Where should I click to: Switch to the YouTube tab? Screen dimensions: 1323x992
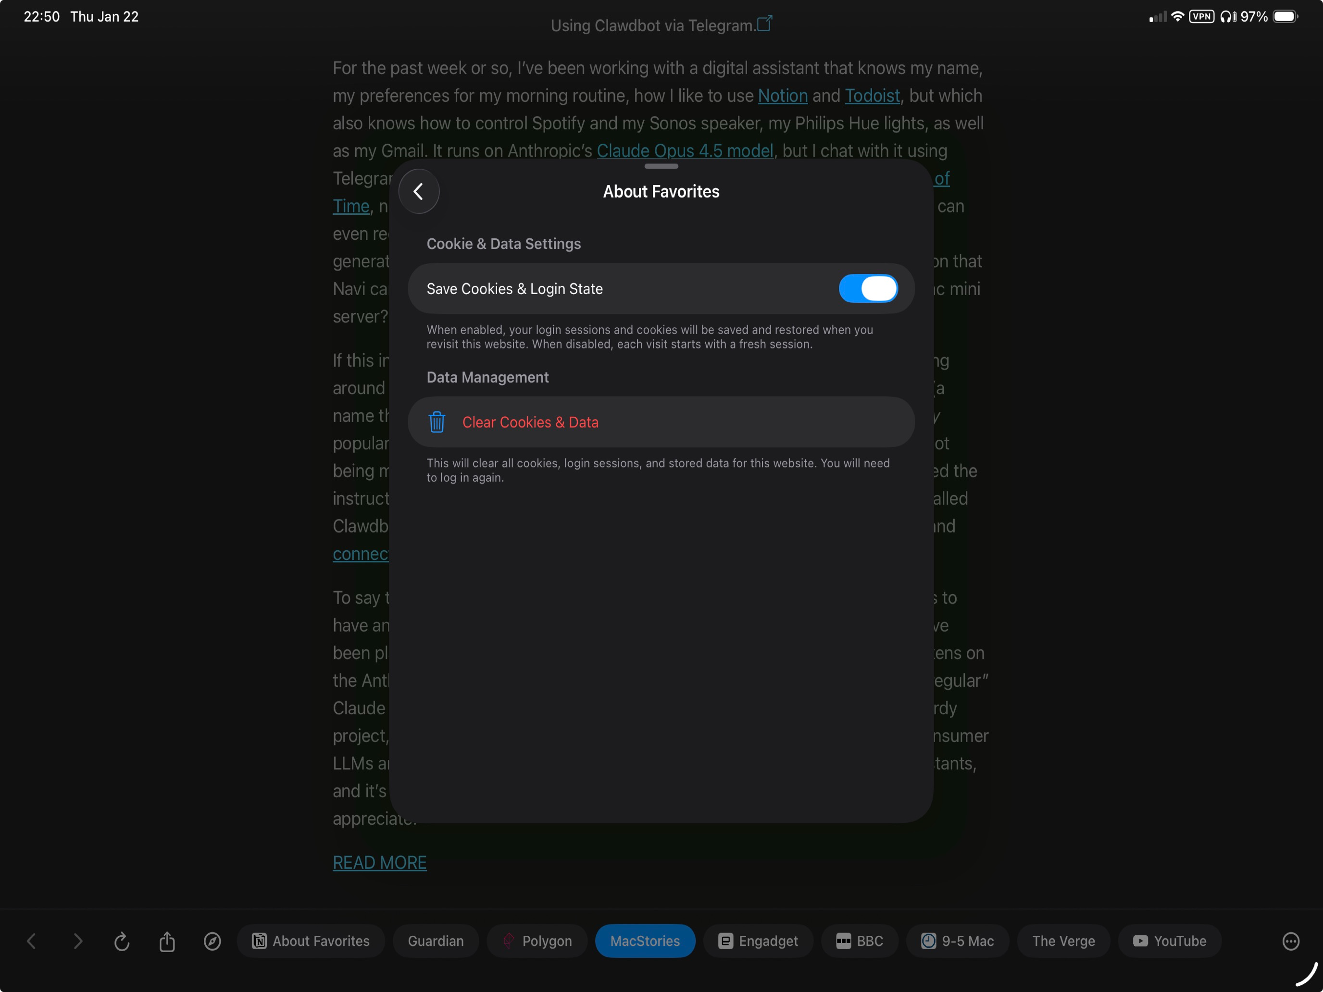coord(1169,941)
